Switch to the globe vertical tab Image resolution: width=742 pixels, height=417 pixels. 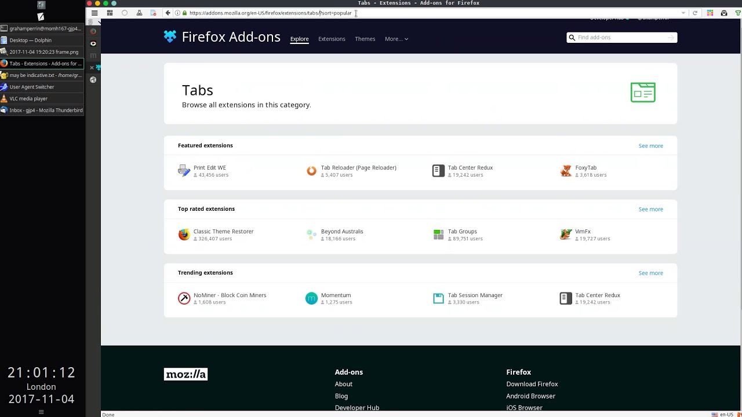93,80
